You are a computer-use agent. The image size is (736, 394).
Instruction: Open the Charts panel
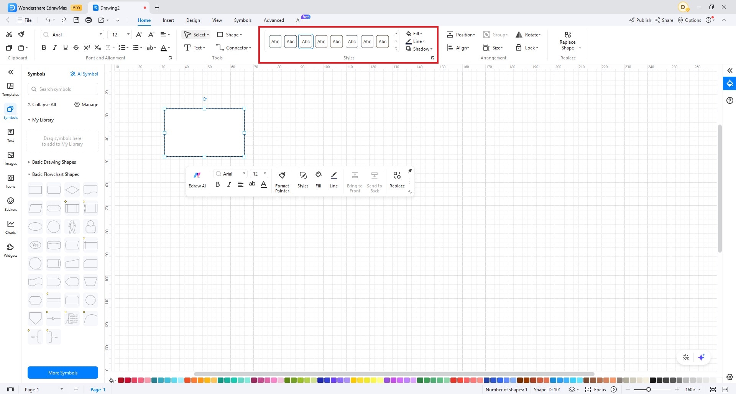[x=10, y=227]
